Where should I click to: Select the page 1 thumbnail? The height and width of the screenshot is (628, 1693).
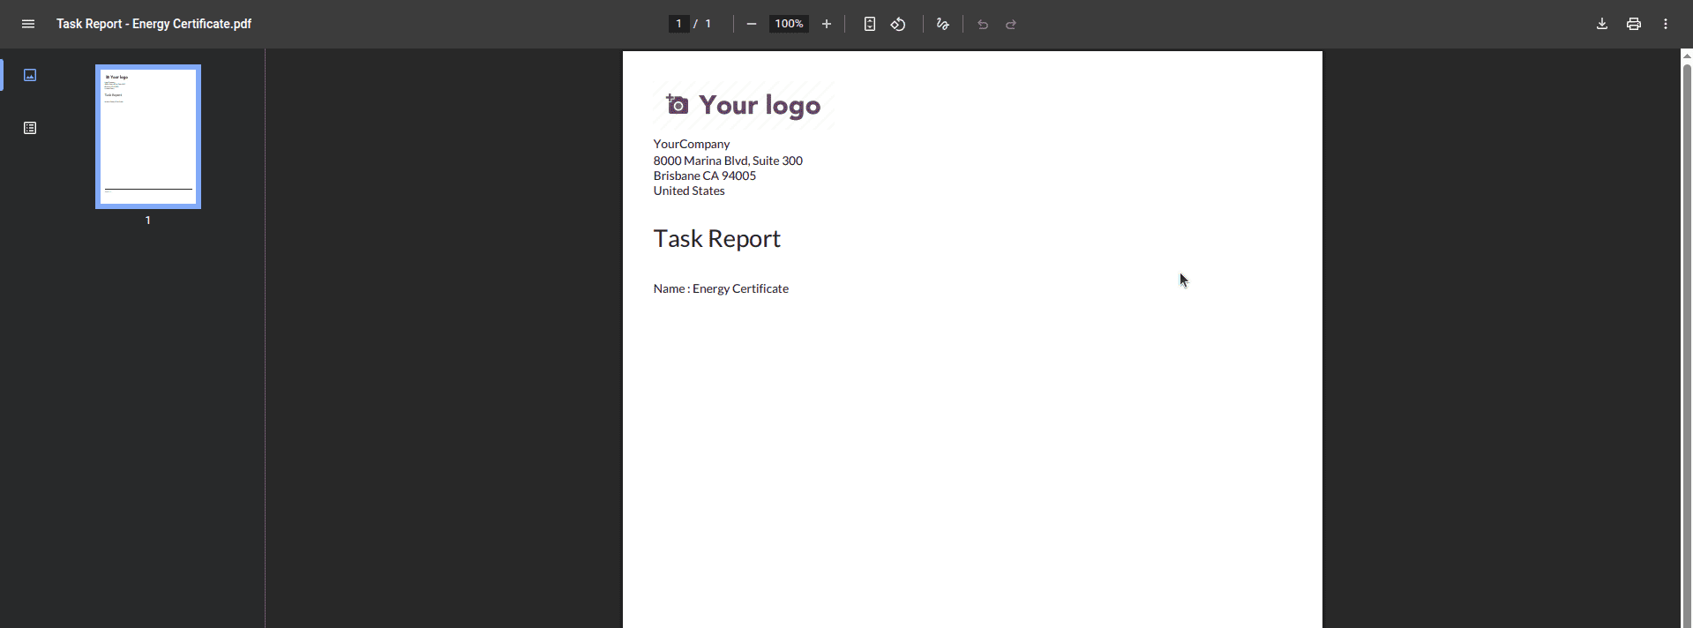148,137
